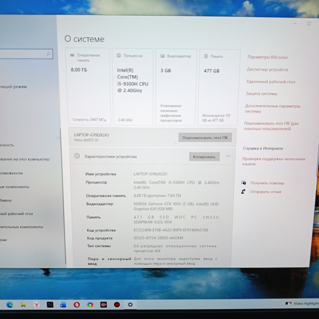Click the Память storage card icon

pyautogui.click(x=206, y=56)
